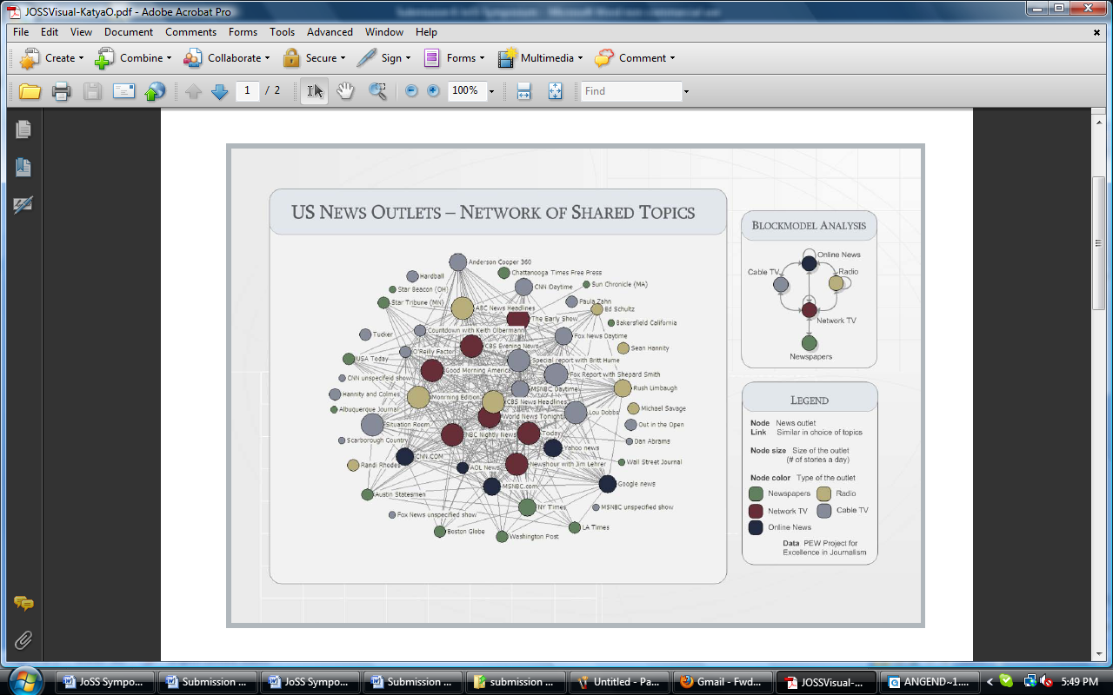Open the Help menu
The image size is (1113, 695).
point(426,32)
